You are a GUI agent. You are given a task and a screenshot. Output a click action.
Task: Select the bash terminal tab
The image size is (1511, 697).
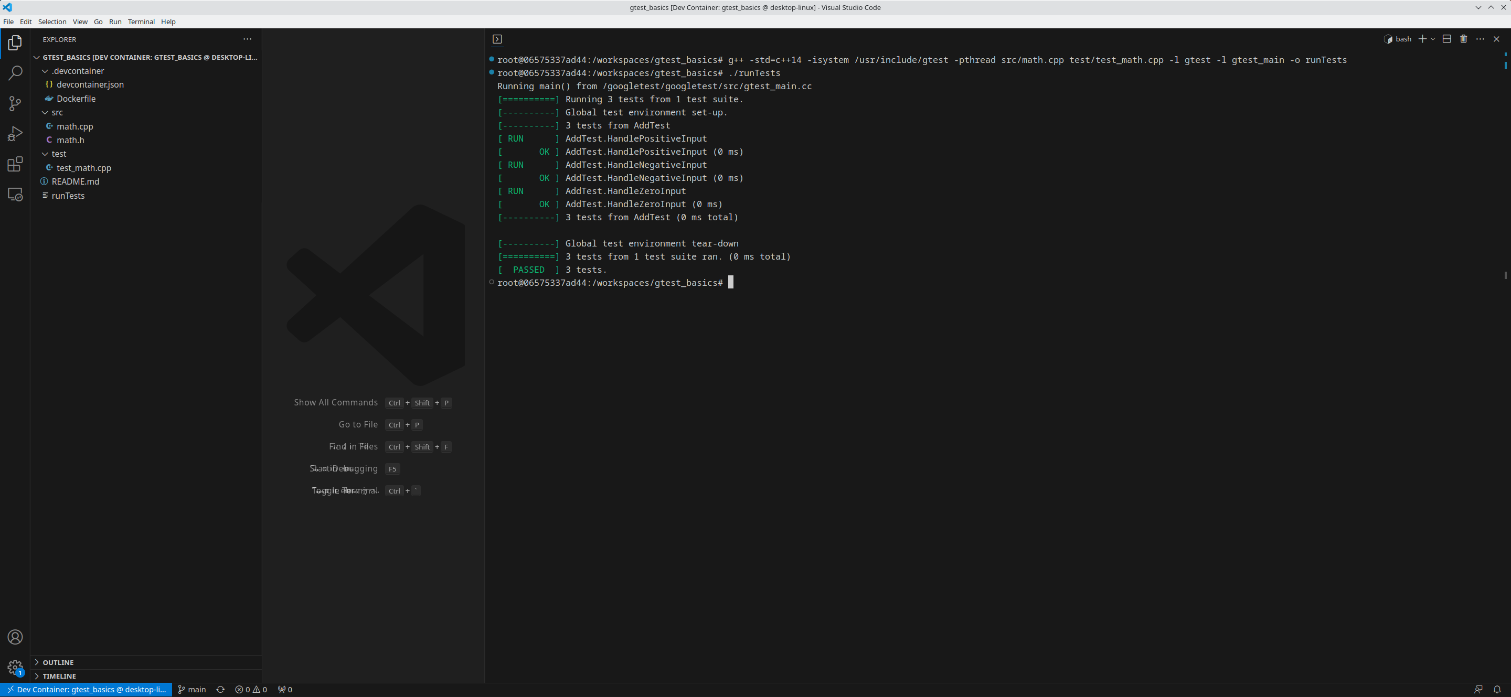tap(1402, 39)
